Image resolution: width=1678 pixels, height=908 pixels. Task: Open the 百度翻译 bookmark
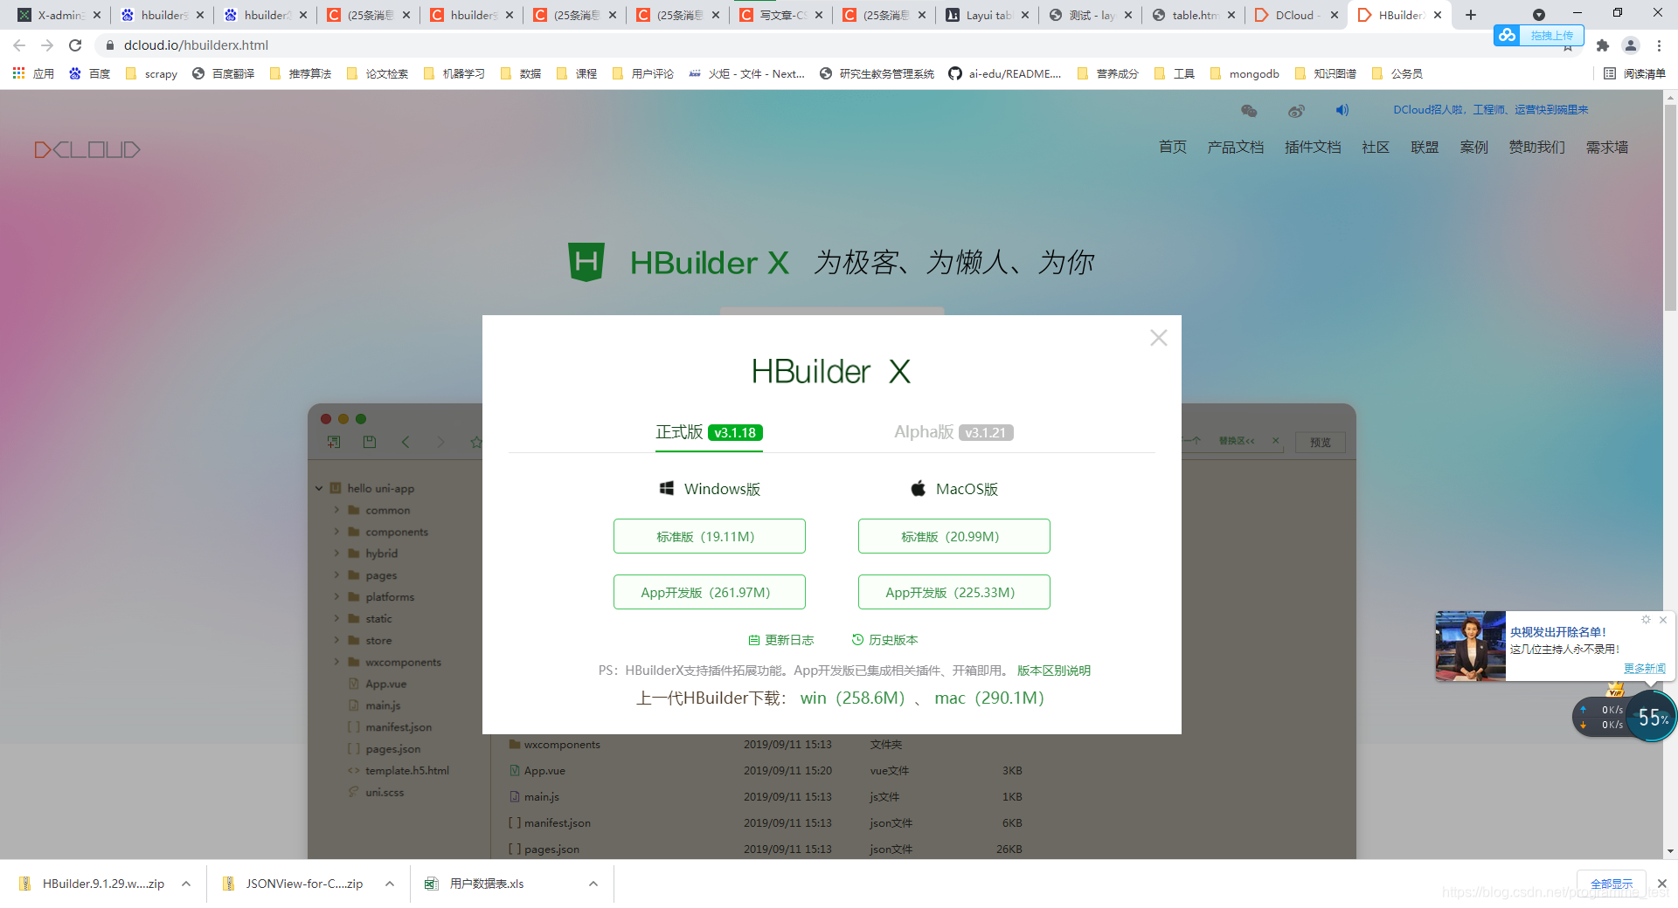223,73
